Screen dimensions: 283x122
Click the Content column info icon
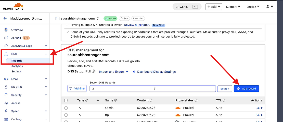pos(151,100)
